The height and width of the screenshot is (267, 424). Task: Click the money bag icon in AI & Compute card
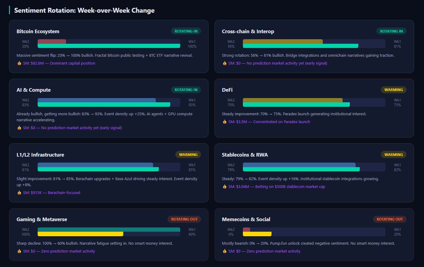[x=19, y=128]
